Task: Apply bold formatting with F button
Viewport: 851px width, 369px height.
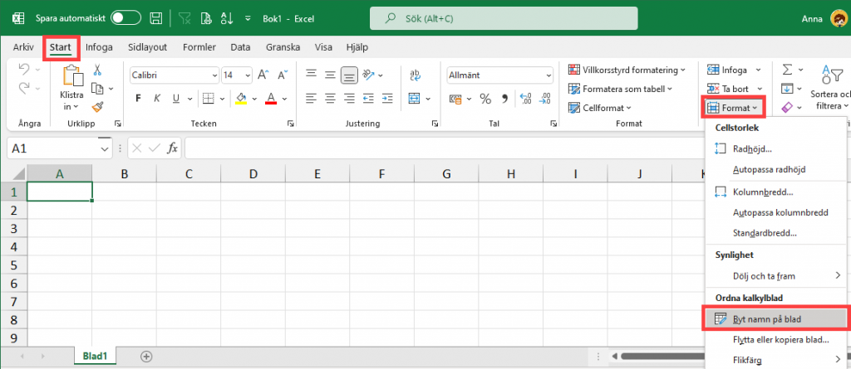Action: click(x=139, y=99)
